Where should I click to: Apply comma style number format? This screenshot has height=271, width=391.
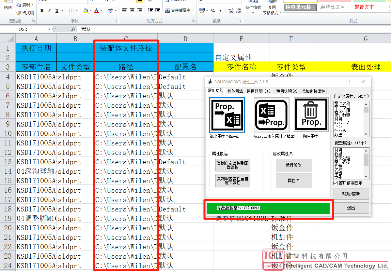pos(220,11)
